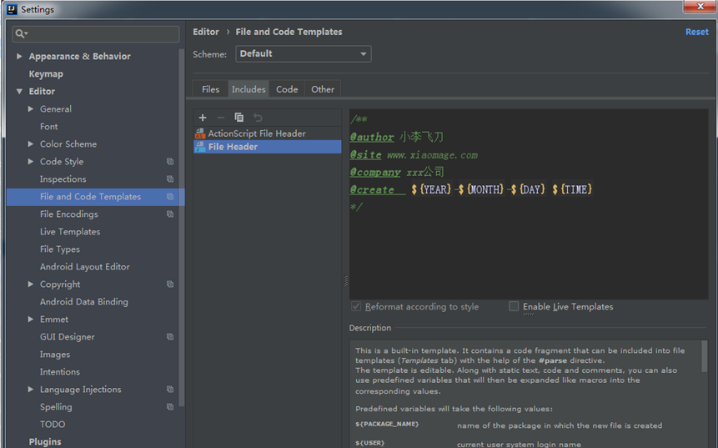Close the Settings window
718x448 pixels.
click(x=700, y=7)
